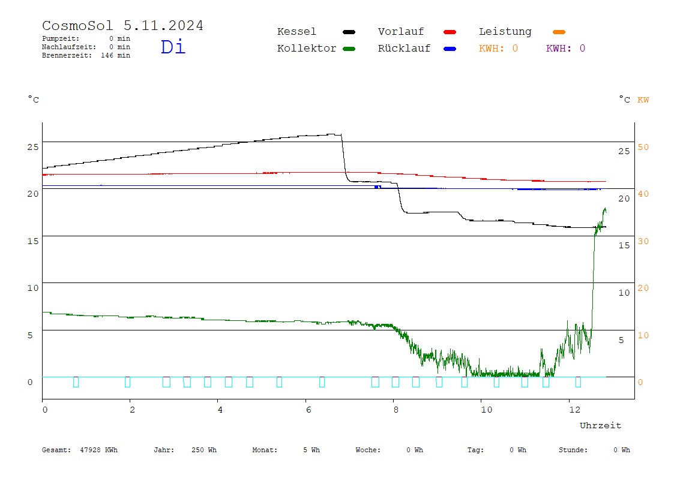Click the "12" tick on the time axis
Screen dimensions: 689x487
(x=575, y=410)
